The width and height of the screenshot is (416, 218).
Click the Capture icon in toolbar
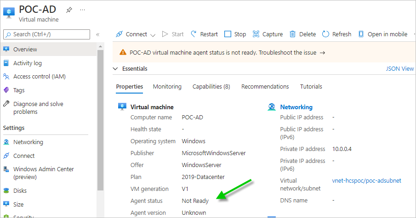pyautogui.click(x=256, y=34)
